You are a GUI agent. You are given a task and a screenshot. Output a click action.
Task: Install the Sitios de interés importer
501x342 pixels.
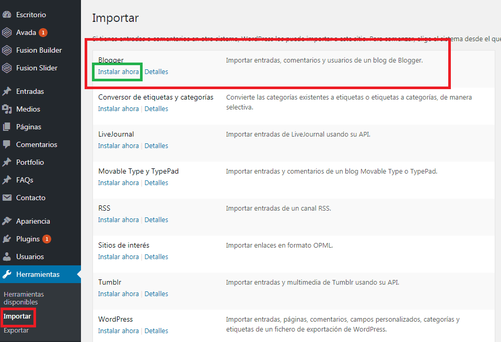[x=118, y=256]
